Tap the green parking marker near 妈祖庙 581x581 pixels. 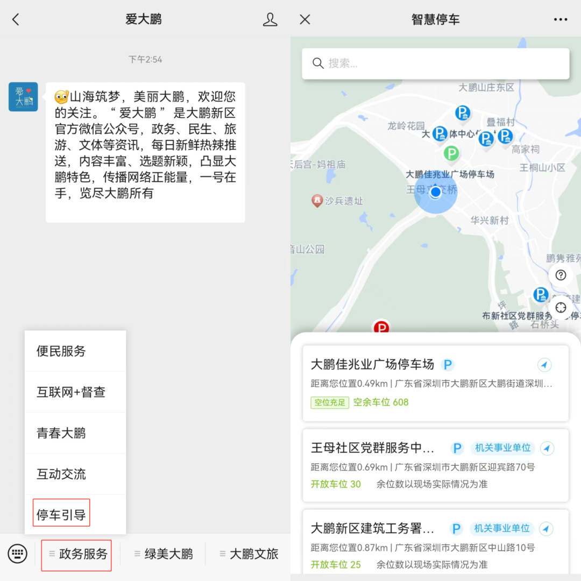click(x=451, y=154)
